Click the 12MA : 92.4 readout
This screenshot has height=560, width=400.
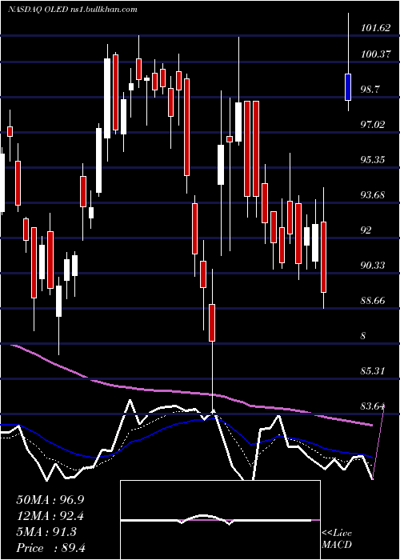click(x=50, y=516)
